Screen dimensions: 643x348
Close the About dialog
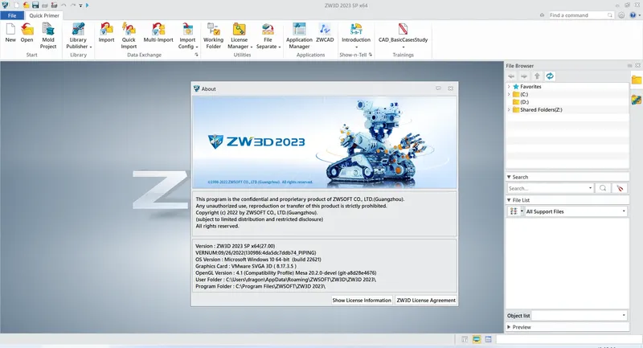tap(451, 88)
